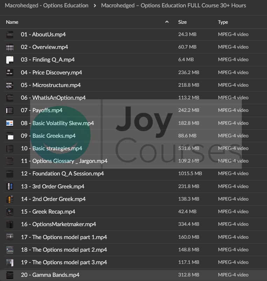The width and height of the screenshot is (267, 281).
Task: Click the thumbnail icon of 03 - Finding Q_A.mp4
Action: pyautogui.click(x=10, y=60)
